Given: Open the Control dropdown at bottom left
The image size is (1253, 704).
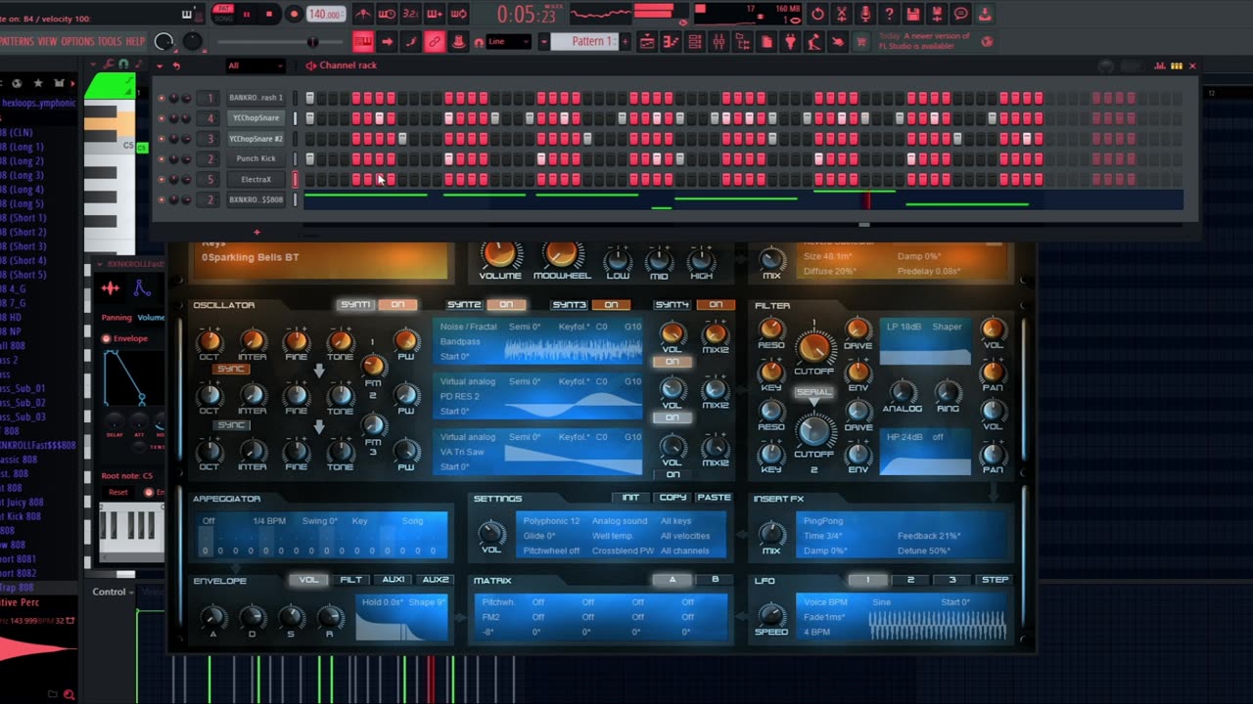Looking at the screenshot, I should [114, 592].
